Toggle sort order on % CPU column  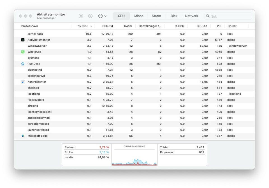pos(83,26)
